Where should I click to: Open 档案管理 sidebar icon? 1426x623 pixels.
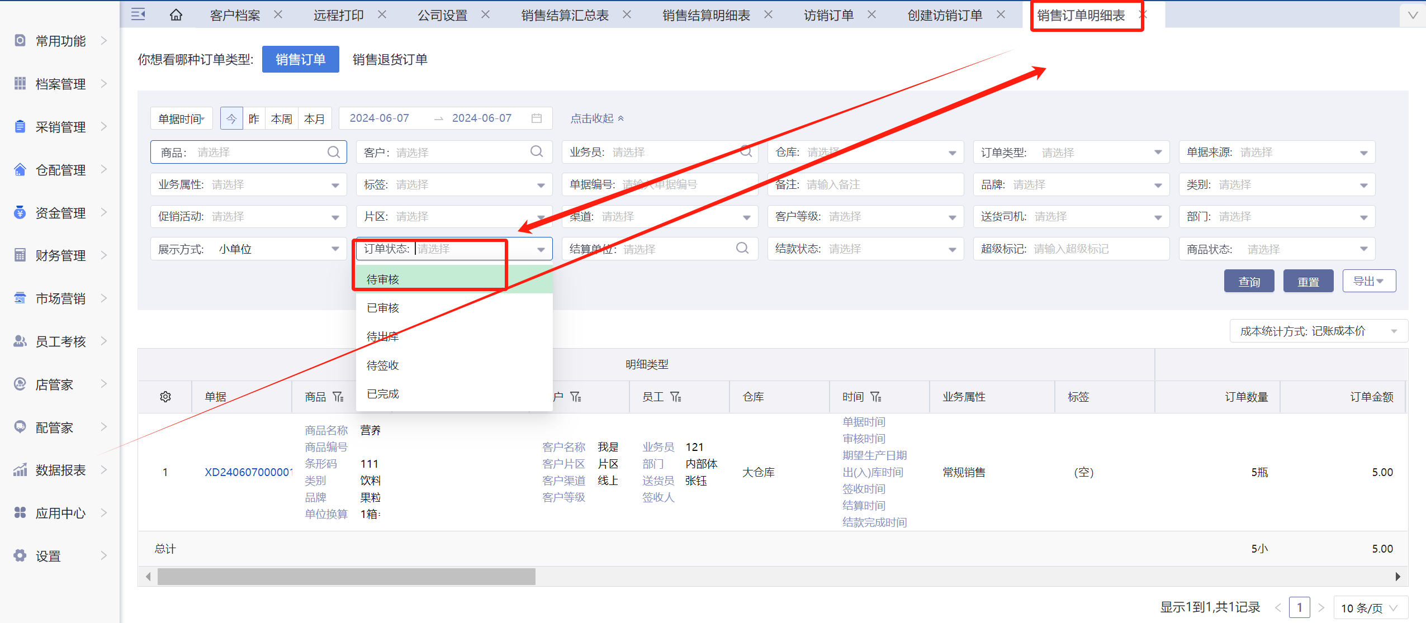coord(20,83)
